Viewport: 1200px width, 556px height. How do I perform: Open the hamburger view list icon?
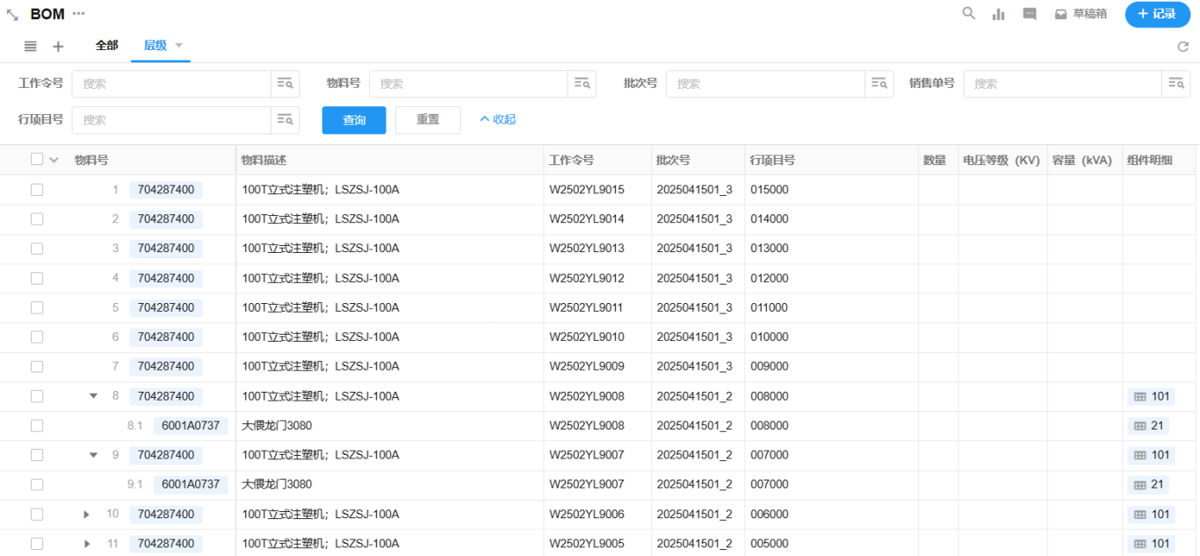(x=30, y=47)
